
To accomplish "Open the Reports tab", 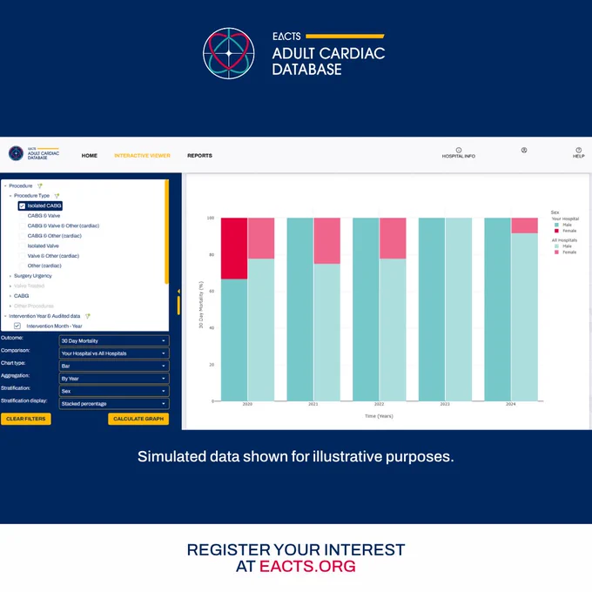I will 199,156.
